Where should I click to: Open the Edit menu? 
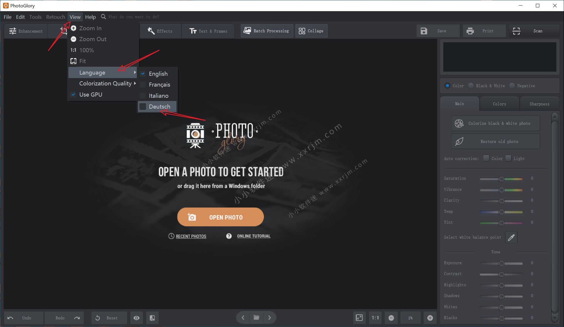[x=20, y=17]
